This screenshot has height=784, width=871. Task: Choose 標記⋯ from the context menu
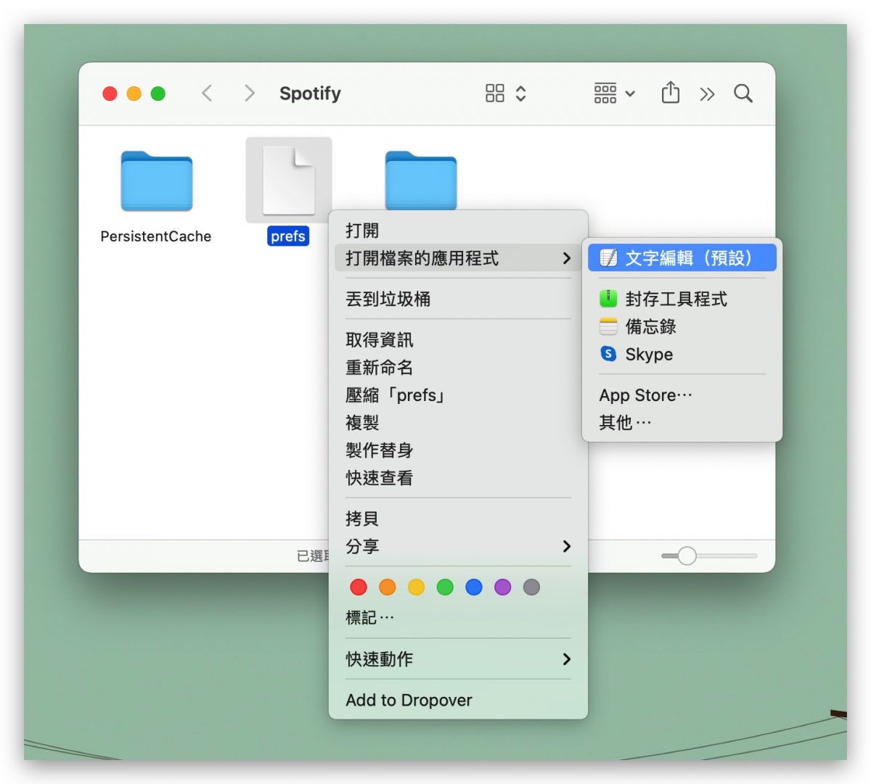[458, 618]
